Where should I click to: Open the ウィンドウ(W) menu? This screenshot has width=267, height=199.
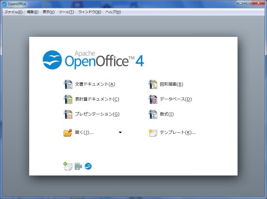[x=90, y=12]
